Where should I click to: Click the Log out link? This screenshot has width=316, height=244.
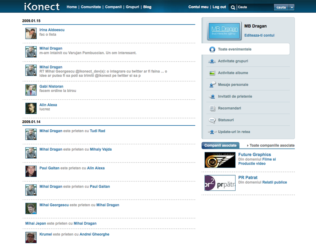pyautogui.click(x=219, y=7)
